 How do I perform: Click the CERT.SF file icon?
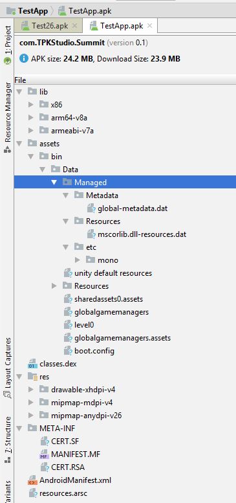45,442
